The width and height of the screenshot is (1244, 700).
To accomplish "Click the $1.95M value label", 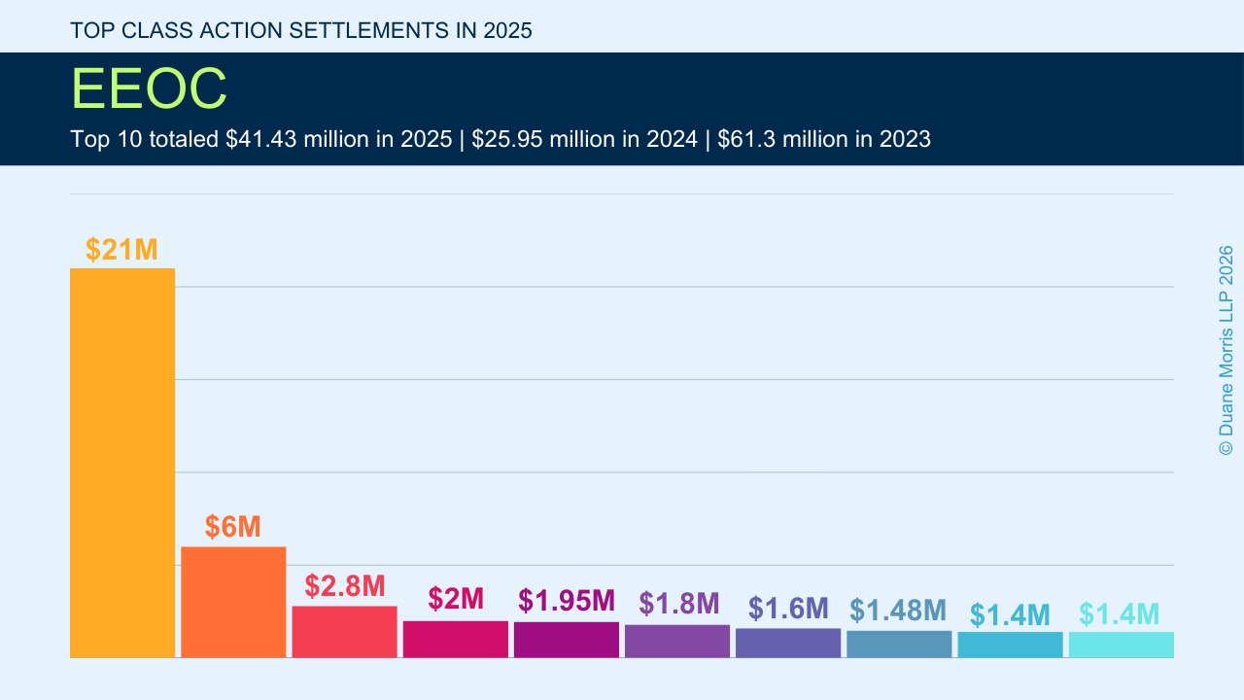I will [567, 601].
